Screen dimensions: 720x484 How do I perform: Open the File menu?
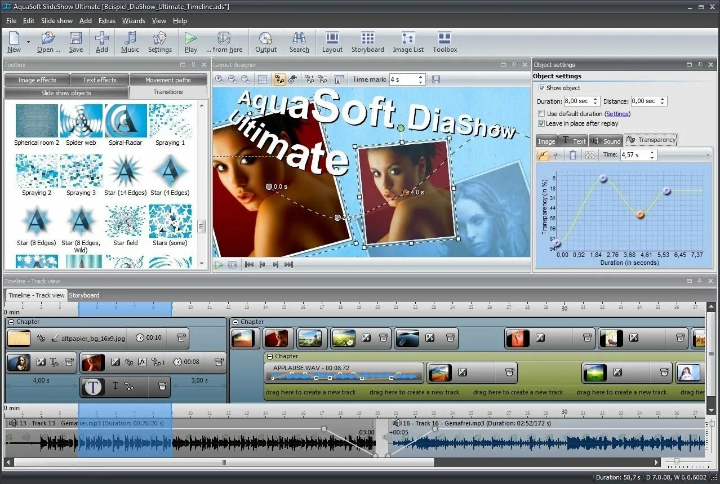11,21
